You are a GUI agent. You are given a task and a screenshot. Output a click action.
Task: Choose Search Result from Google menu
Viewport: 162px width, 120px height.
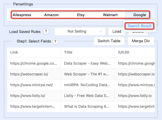coord(140,26)
